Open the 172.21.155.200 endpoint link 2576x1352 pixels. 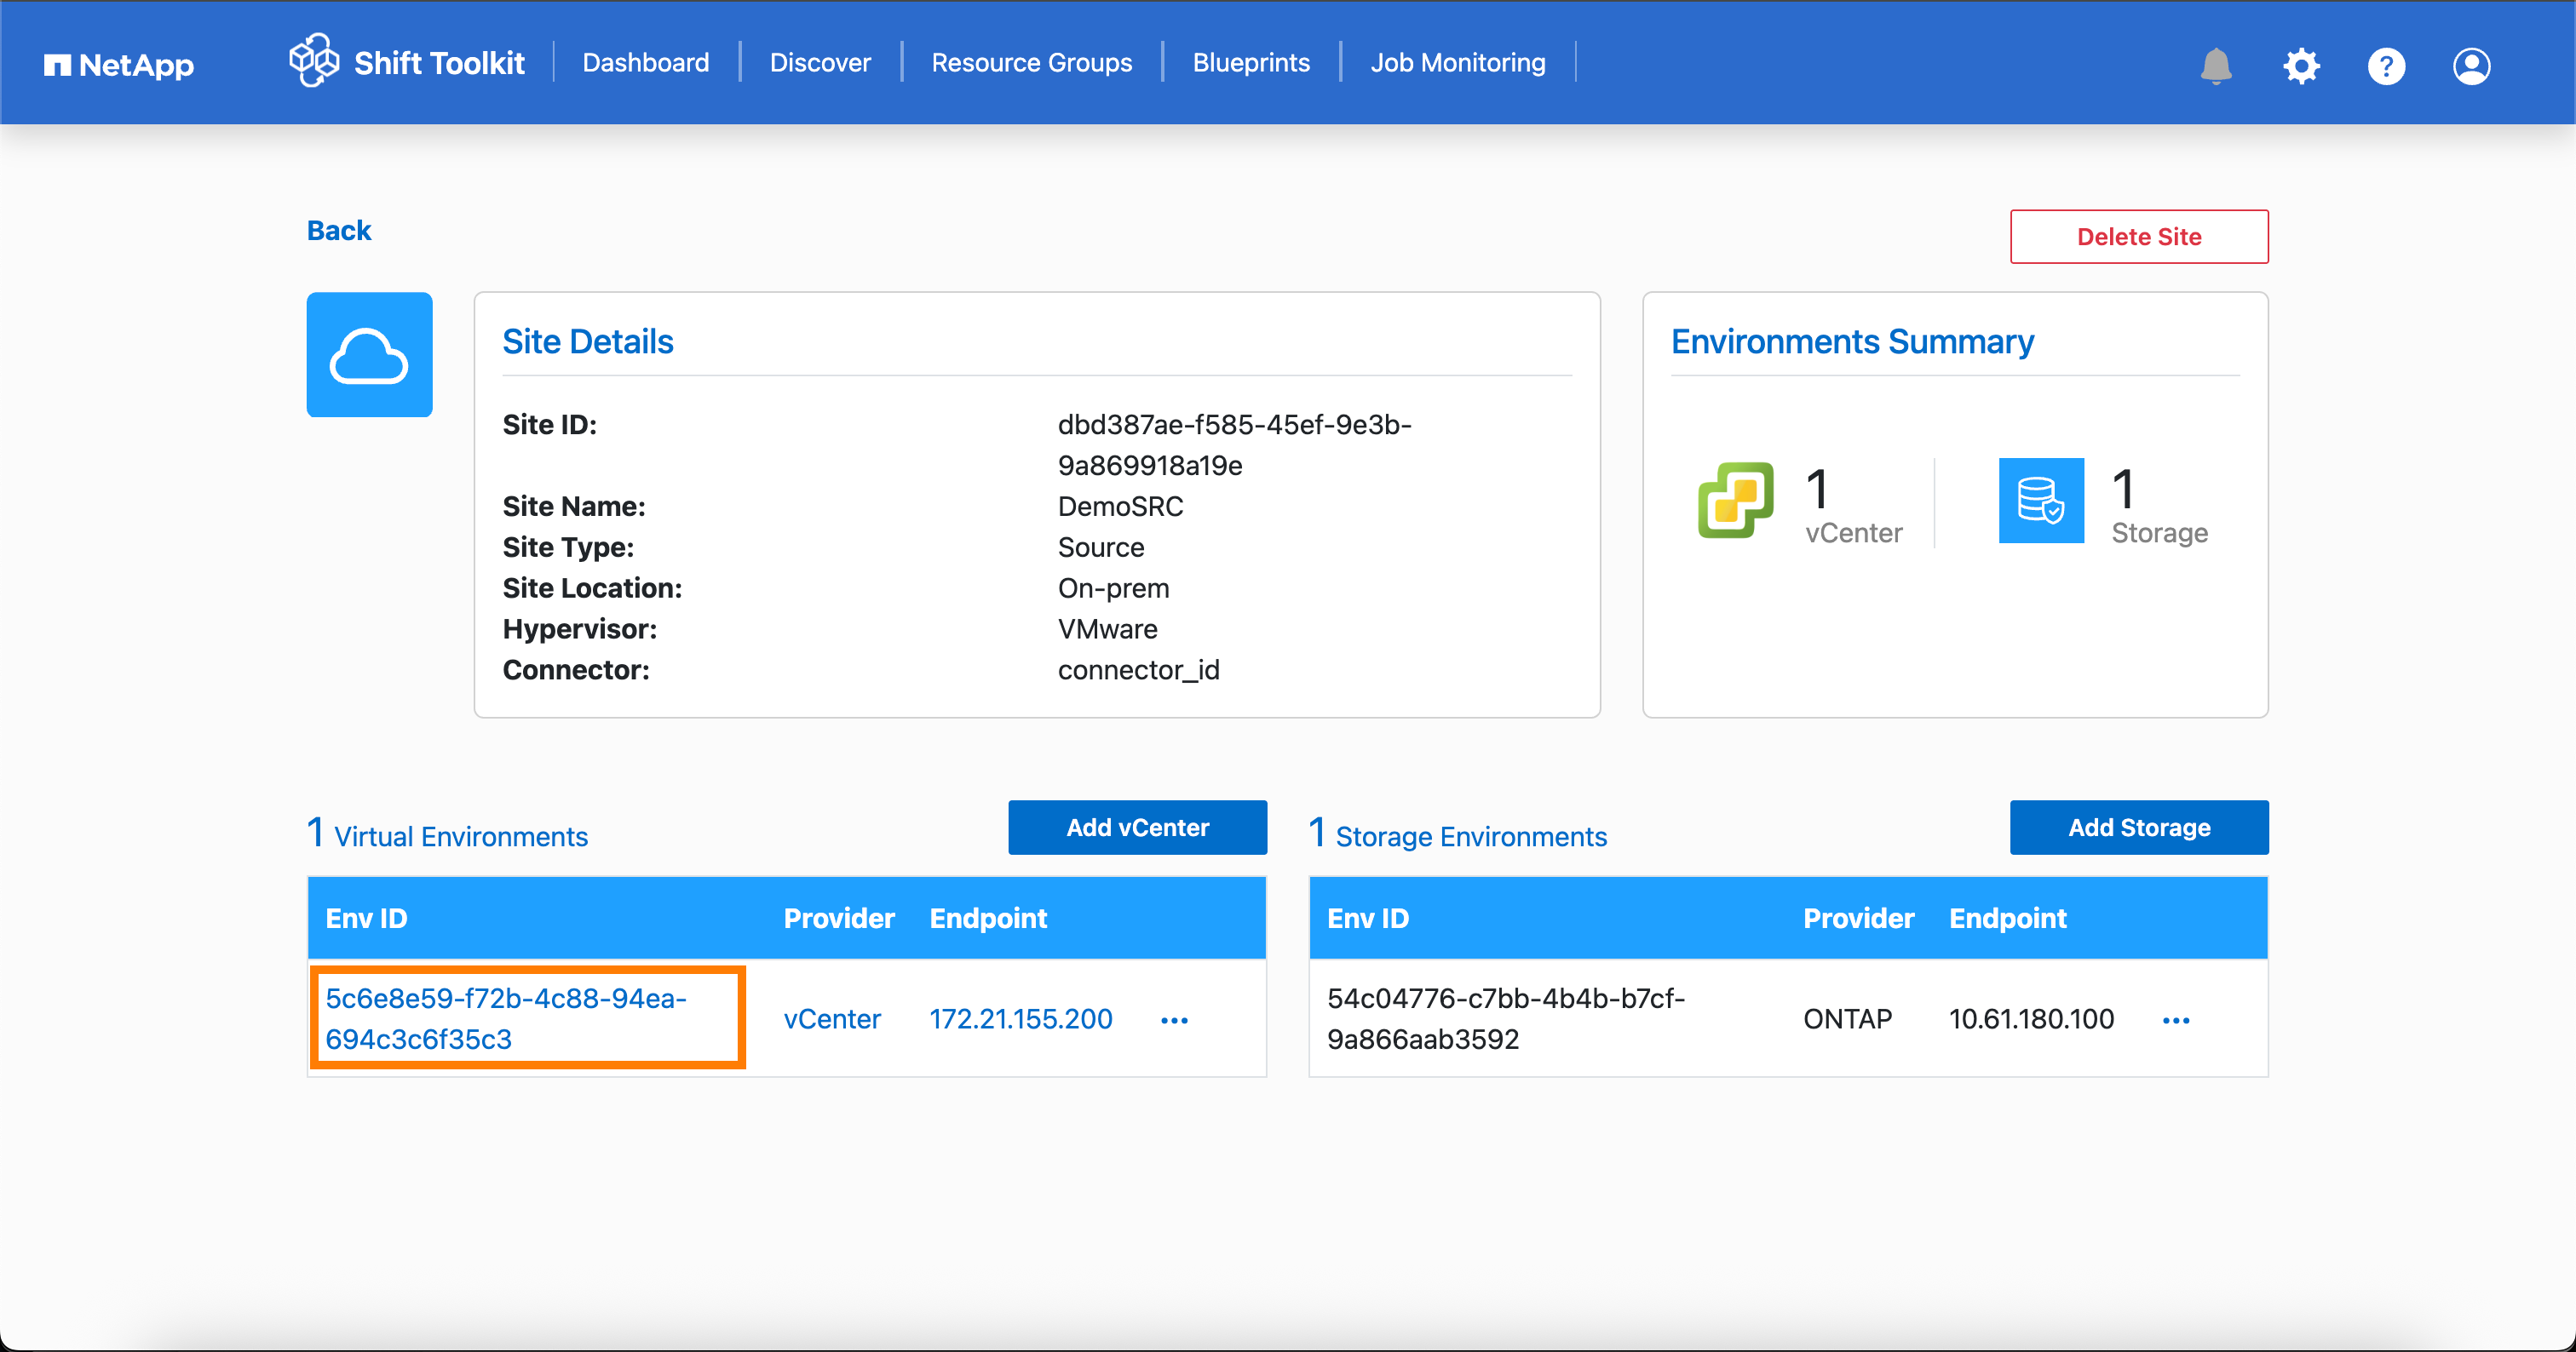(x=1021, y=1019)
